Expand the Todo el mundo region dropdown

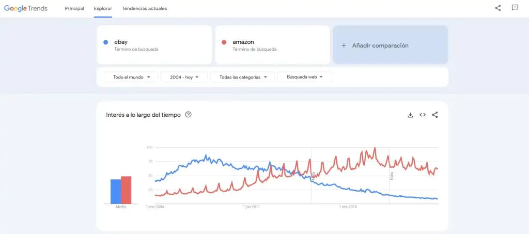coord(132,77)
